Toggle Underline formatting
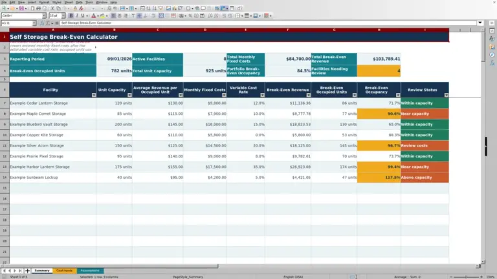497x279 pixels. 83,15
